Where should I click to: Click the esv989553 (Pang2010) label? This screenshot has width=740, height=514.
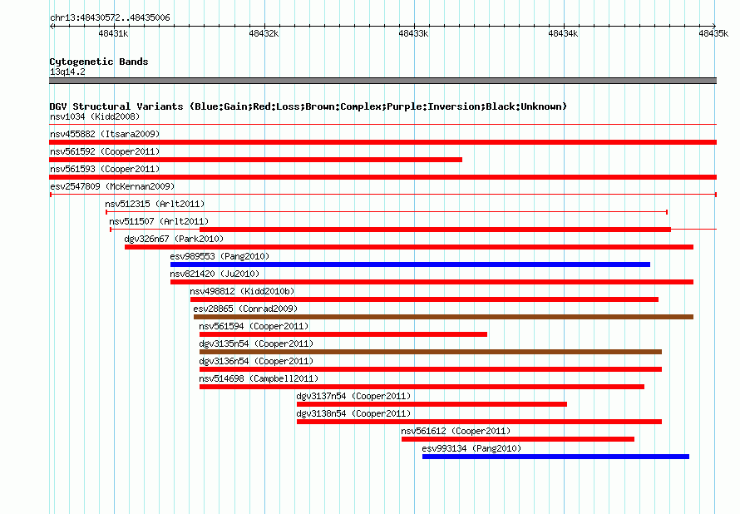(x=220, y=256)
